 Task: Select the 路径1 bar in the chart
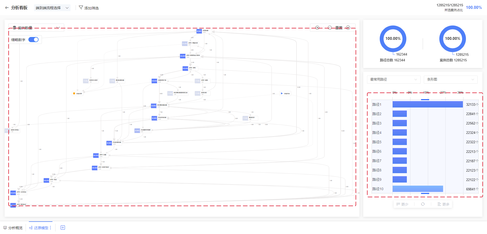(x=427, y=104)
